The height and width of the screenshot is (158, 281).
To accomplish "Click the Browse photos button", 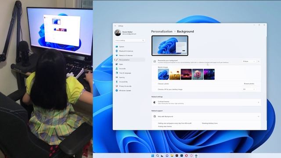I will coord(249,84).
